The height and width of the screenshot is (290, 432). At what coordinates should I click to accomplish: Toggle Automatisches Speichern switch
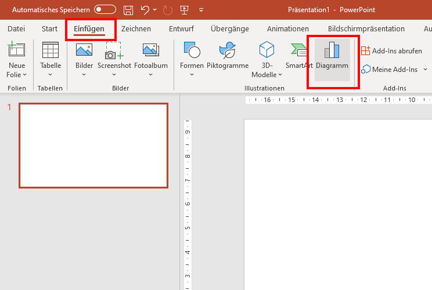pyautogui.click(x=105, y=10)
